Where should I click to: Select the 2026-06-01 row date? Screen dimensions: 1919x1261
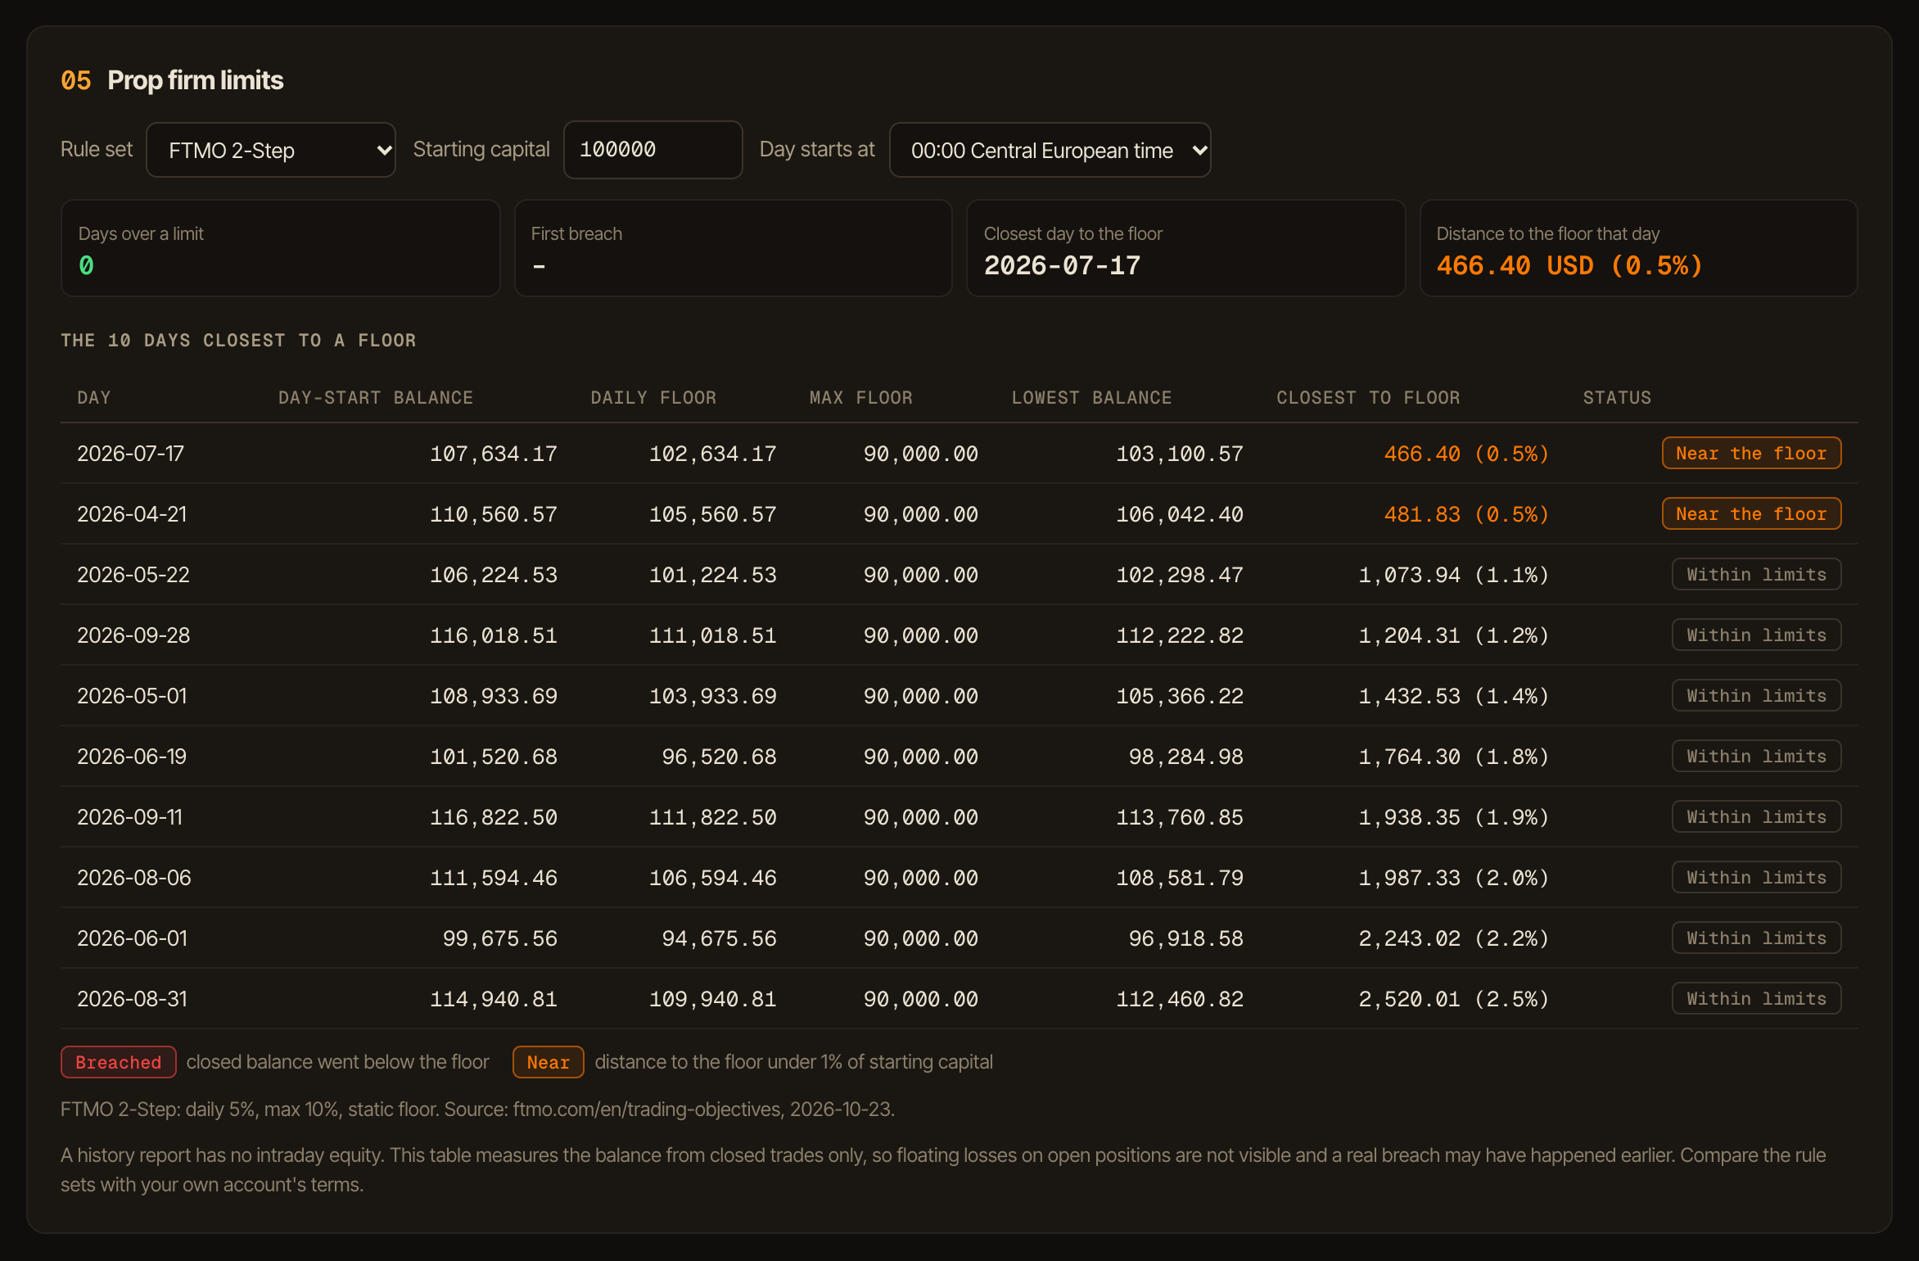click(132, 938)
